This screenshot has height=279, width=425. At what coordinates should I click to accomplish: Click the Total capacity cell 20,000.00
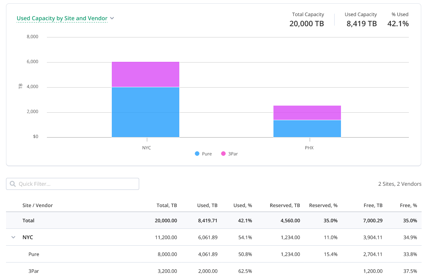[x=166, y=221]
